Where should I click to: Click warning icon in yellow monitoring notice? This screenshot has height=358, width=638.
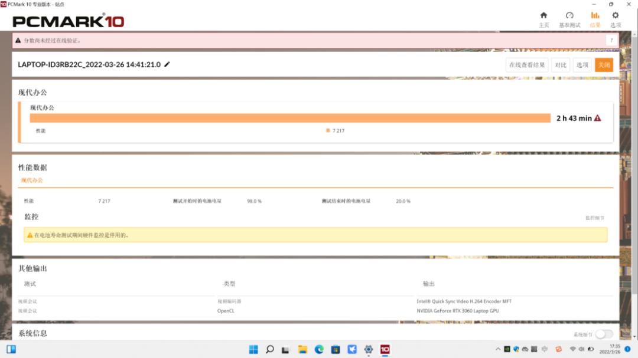click(x=30, y=235)
